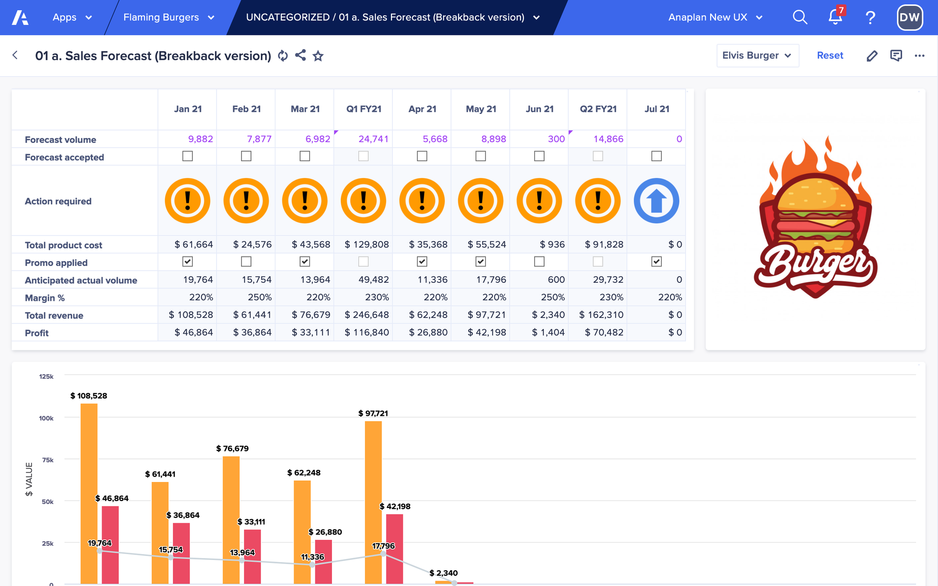
Task: Open comments with the speech bubble icon
Action: (x=896, y=55)
